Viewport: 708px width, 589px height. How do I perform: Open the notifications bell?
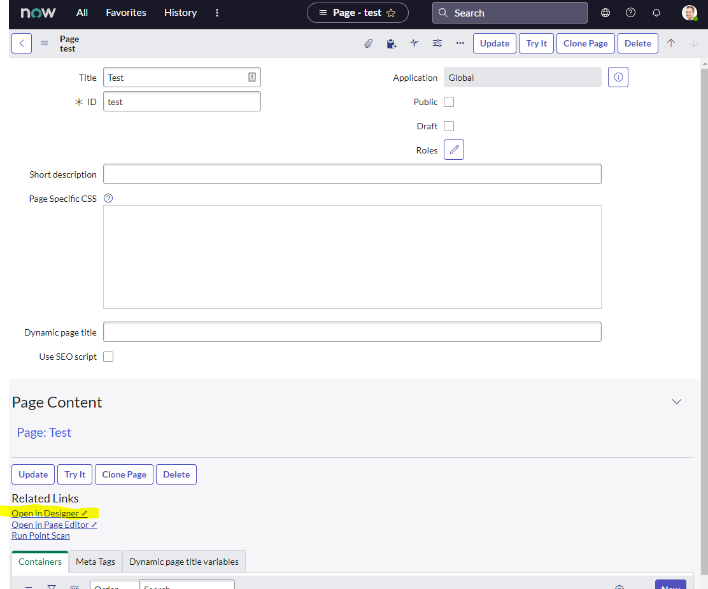pos(656,12)
